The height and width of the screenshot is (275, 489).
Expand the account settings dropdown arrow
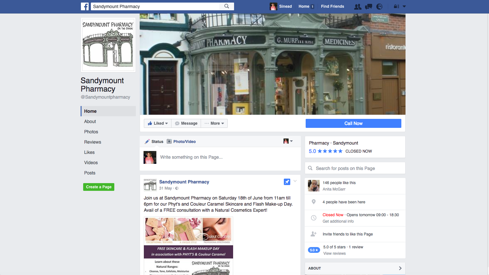tap(404, 6)
